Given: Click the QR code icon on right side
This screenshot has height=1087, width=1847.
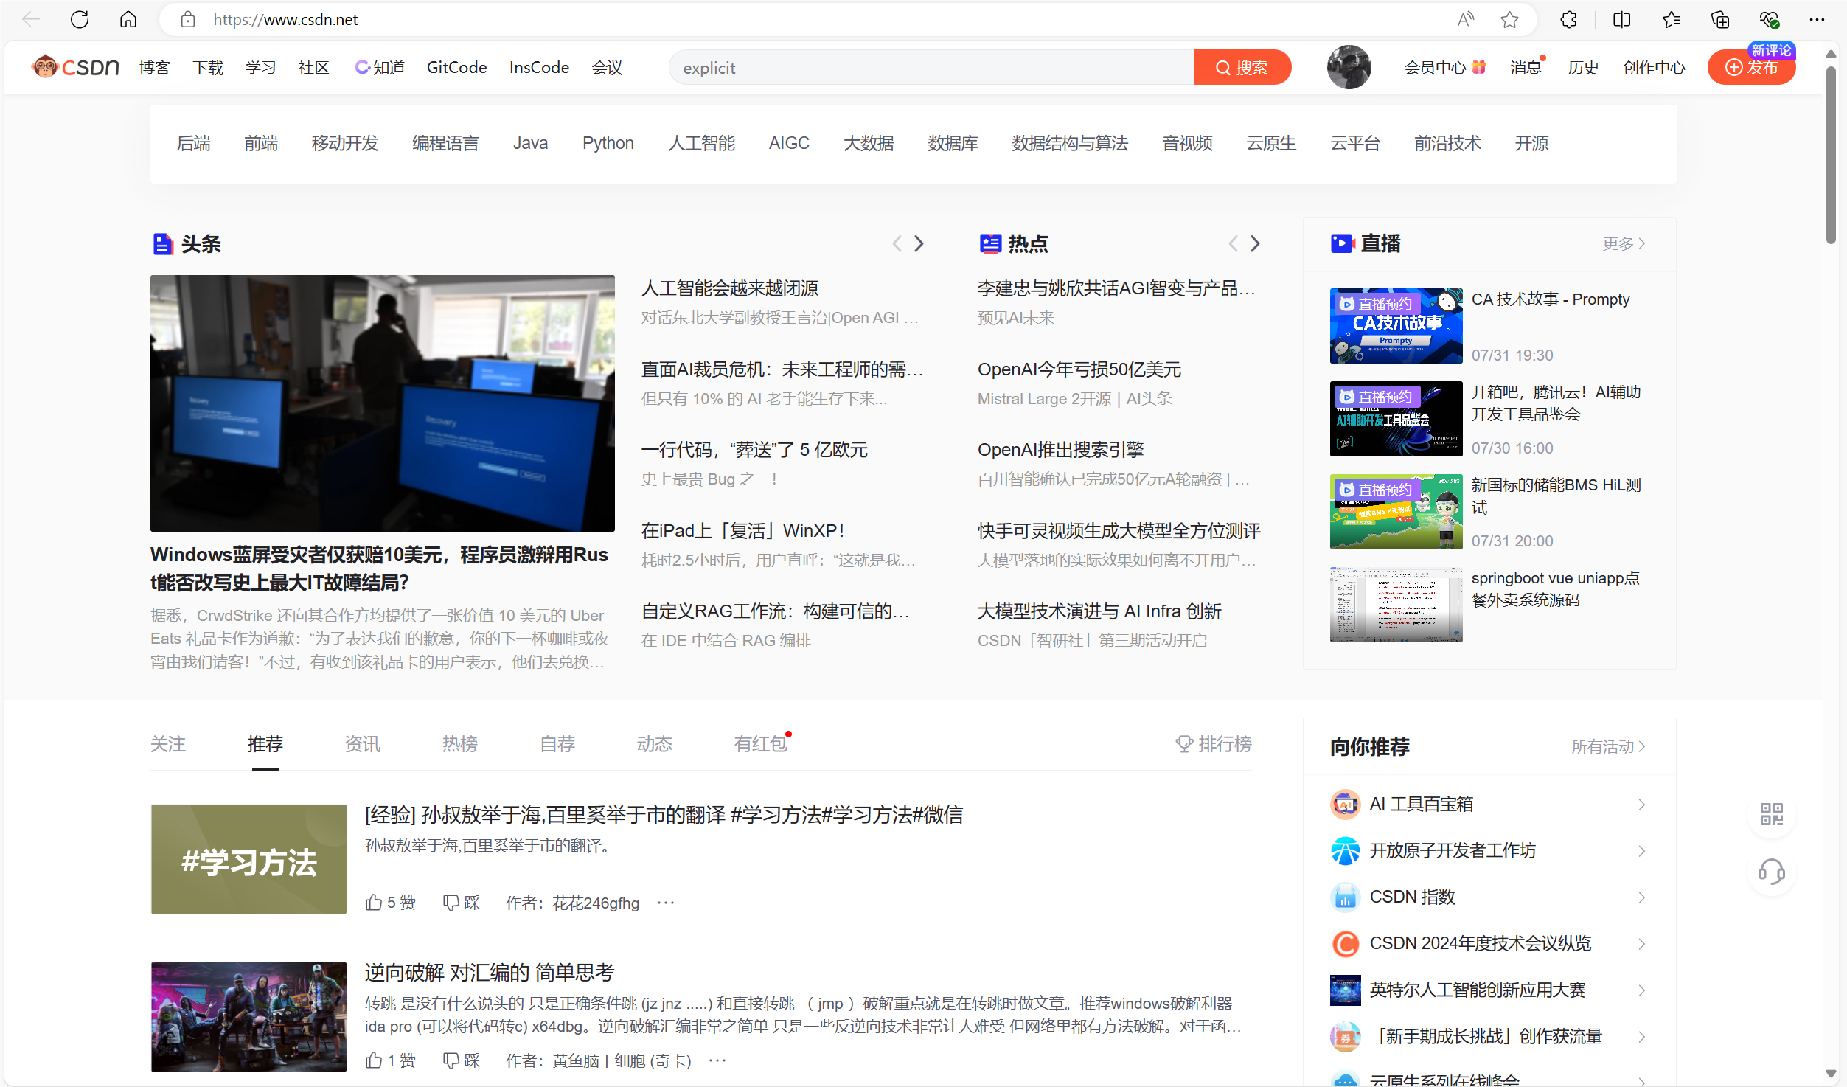Looking at the screenshot, I should click(1771, 814).
